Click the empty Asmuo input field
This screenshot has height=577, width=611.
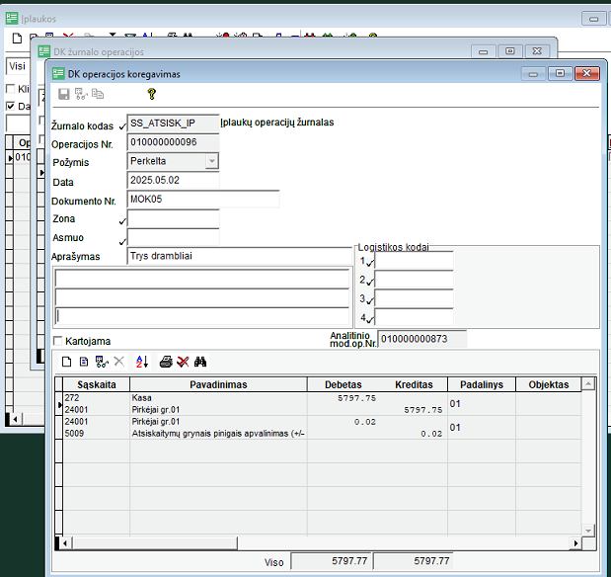173,237
